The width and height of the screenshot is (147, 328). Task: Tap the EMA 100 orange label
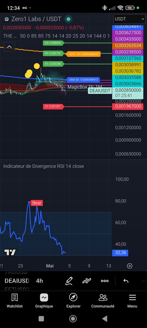click(x=84, y=54)
